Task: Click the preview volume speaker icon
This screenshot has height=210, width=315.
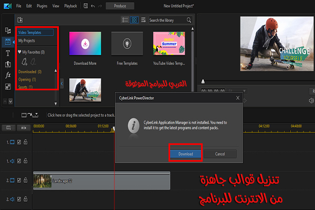Action: click(x=311, y=100)
